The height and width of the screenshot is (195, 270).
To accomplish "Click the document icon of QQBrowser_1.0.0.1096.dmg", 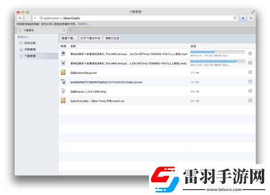I will [x=63, y=91].
